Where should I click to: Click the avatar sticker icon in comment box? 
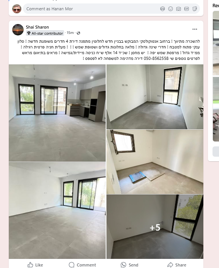pyautogui.click(x=163, y=9)
